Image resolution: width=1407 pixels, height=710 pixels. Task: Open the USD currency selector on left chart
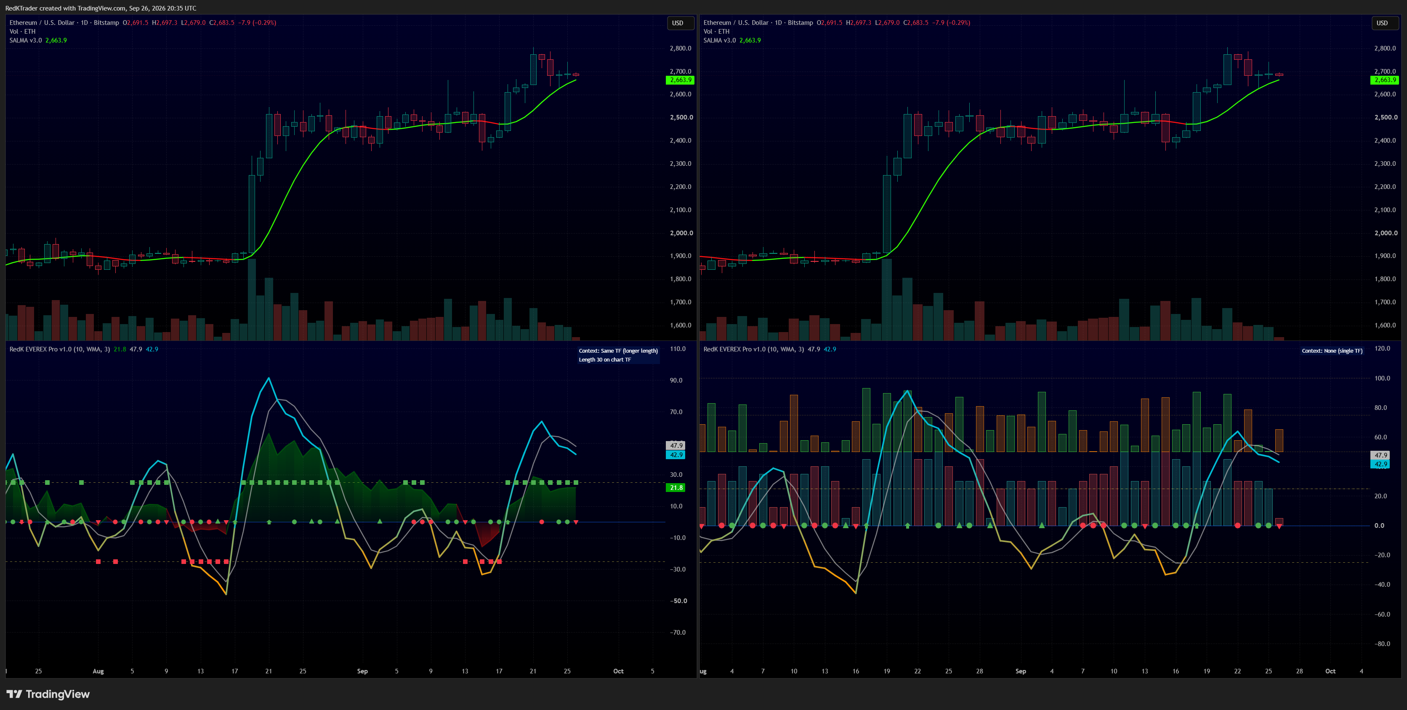click(x=681, y=23)
